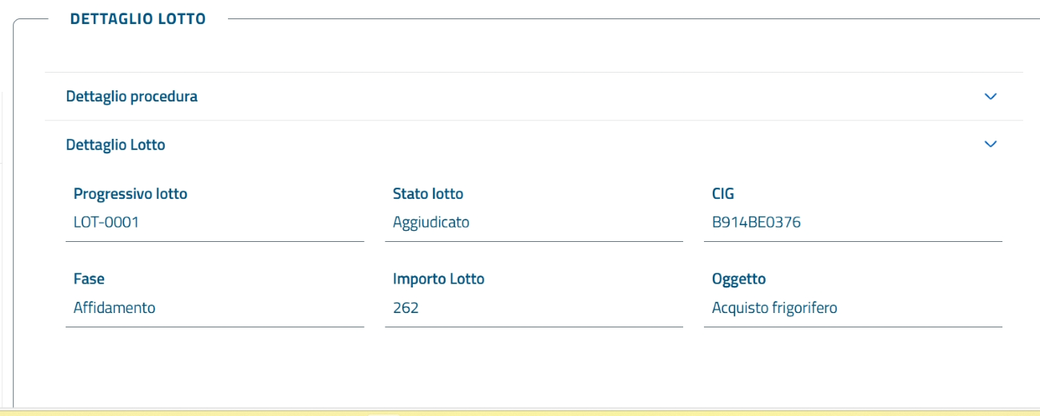The width and height of the screenshot is (1040, 416).
Task: Click the empty row right of Dettaglio Lotto title
Action: click(x=560, y=145)
